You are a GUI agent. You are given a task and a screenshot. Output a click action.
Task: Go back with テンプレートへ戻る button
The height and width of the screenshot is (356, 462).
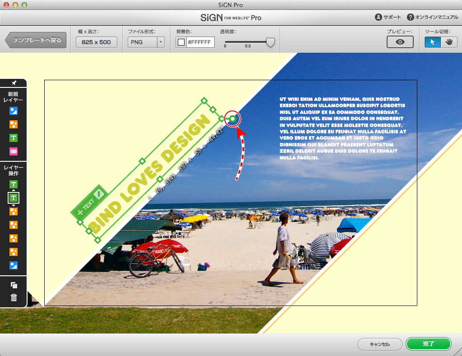click(x=36, y=40)
